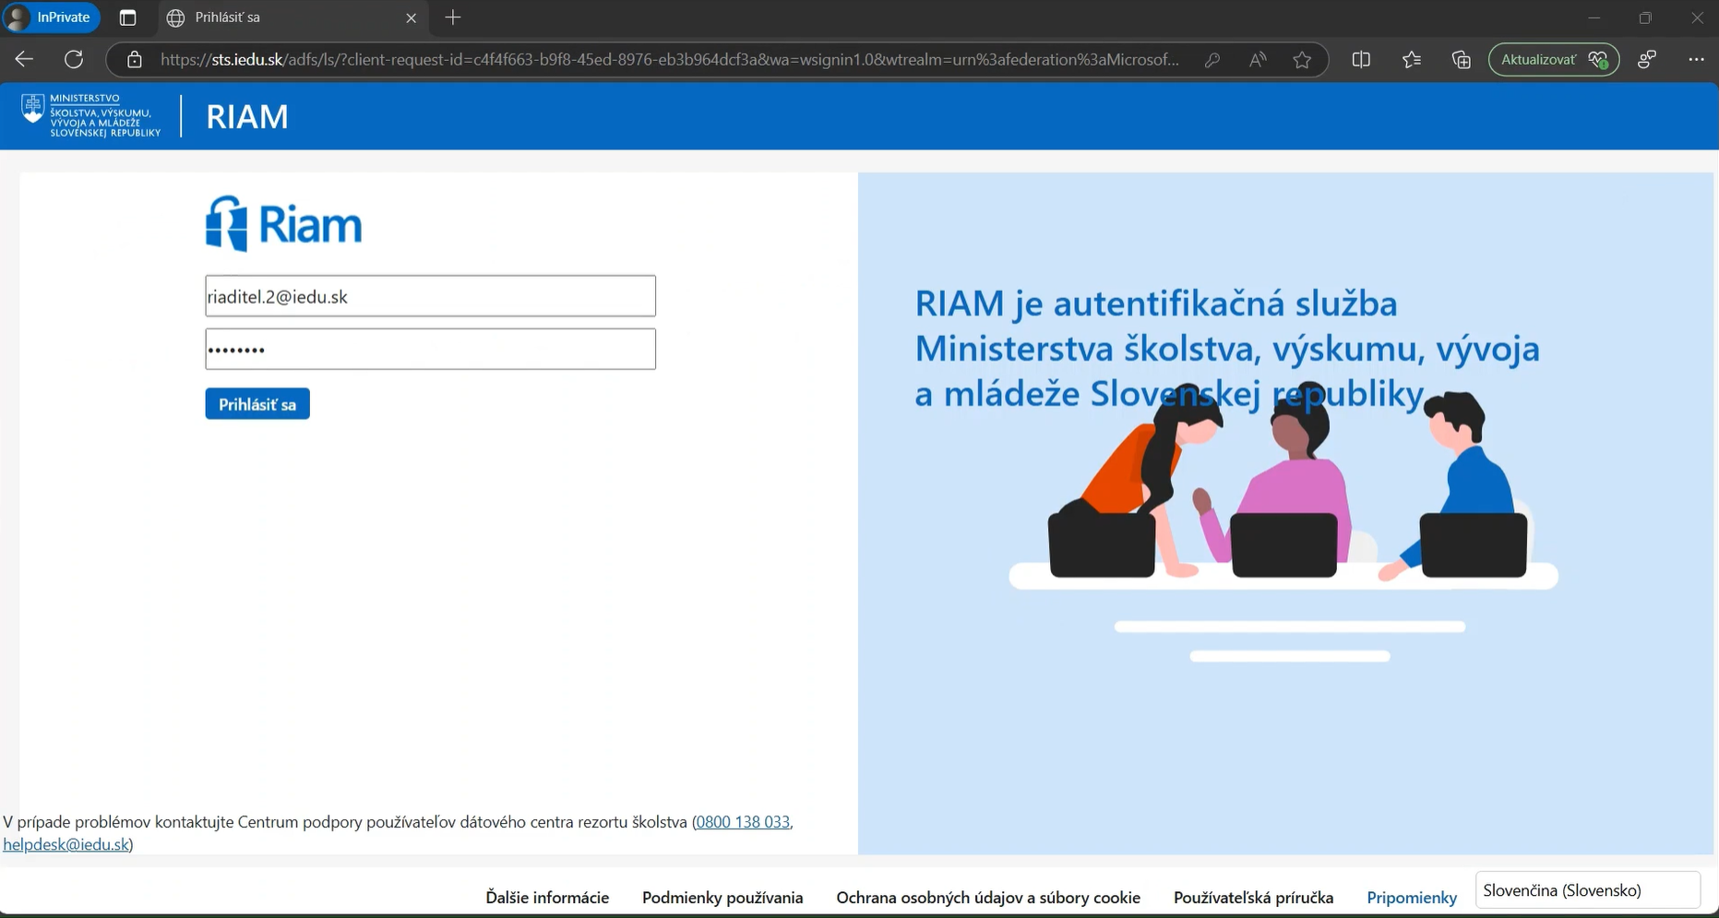Toggle split screen icon

(x=1361, y=60)
